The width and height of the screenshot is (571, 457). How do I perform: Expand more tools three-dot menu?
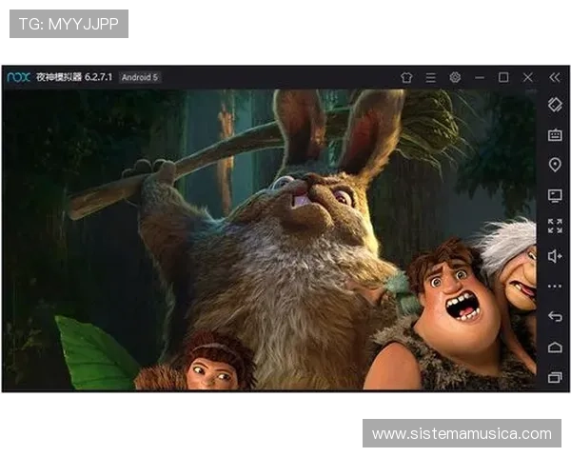coord(555,286)
